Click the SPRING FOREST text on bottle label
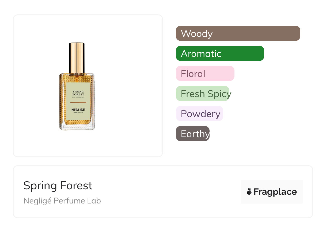 (78, 93)
